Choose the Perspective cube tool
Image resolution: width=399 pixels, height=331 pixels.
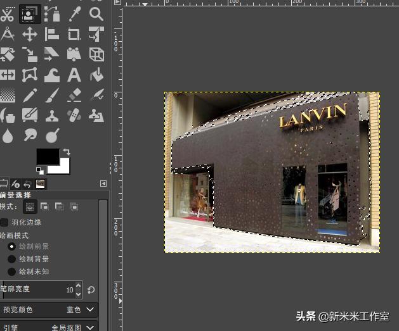pos(96,54)
